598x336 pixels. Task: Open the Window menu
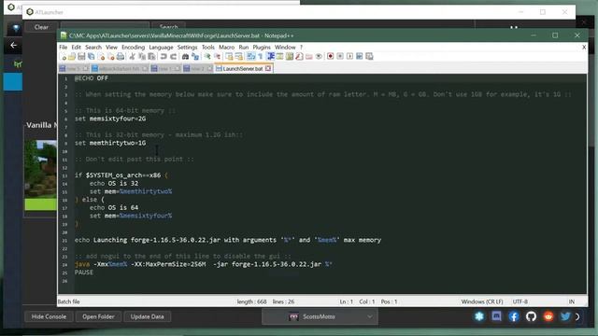point(285,47)
